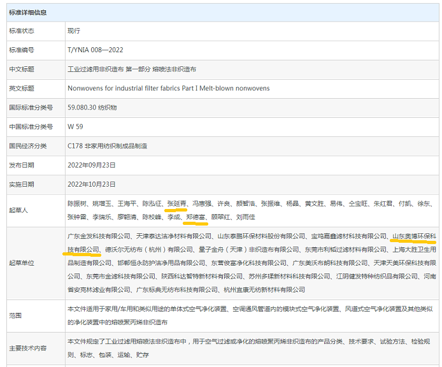Select the English title starting with Nonwovens
The height and width of the screenshot is (367, 442).
(x=168, y=88)
